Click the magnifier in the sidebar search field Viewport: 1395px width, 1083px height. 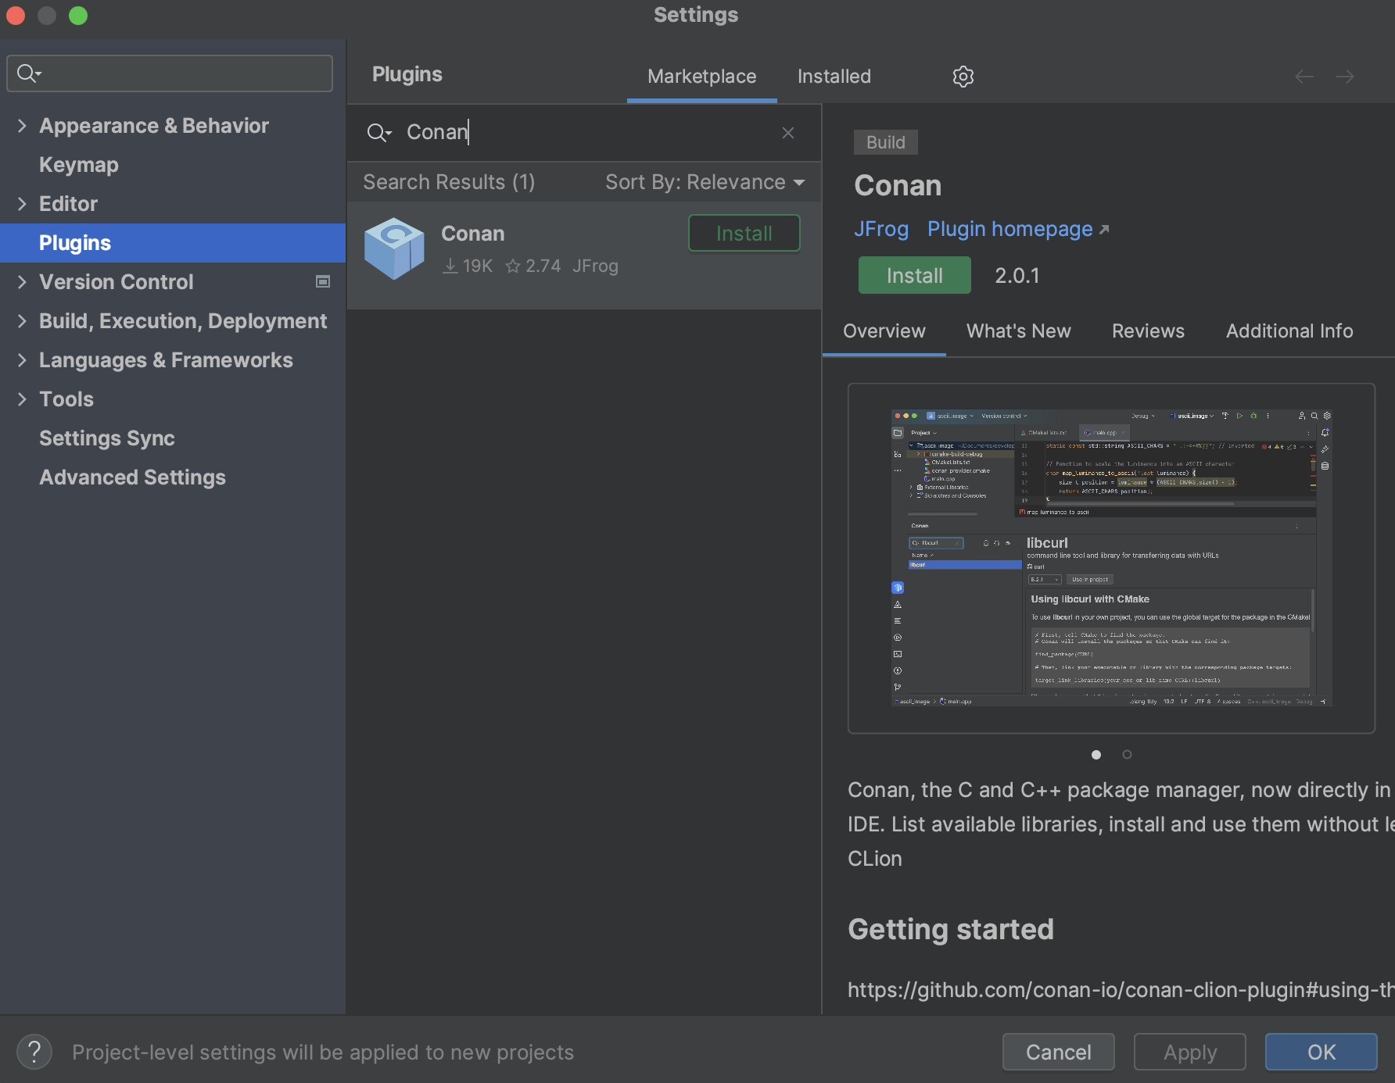click(26, 73)
